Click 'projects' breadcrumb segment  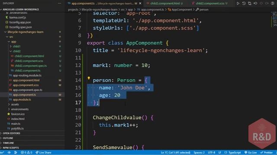tap(73, 9)
